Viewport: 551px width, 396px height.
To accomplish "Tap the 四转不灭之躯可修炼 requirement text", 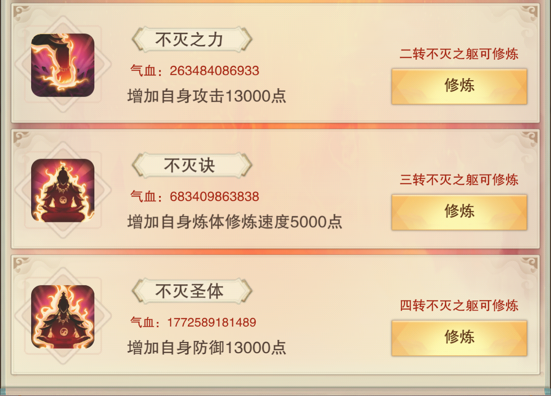I will (x=459, y=306).
